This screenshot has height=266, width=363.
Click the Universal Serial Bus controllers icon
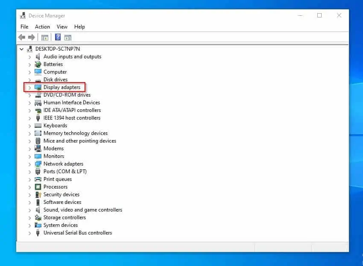[x=38, y=233]
